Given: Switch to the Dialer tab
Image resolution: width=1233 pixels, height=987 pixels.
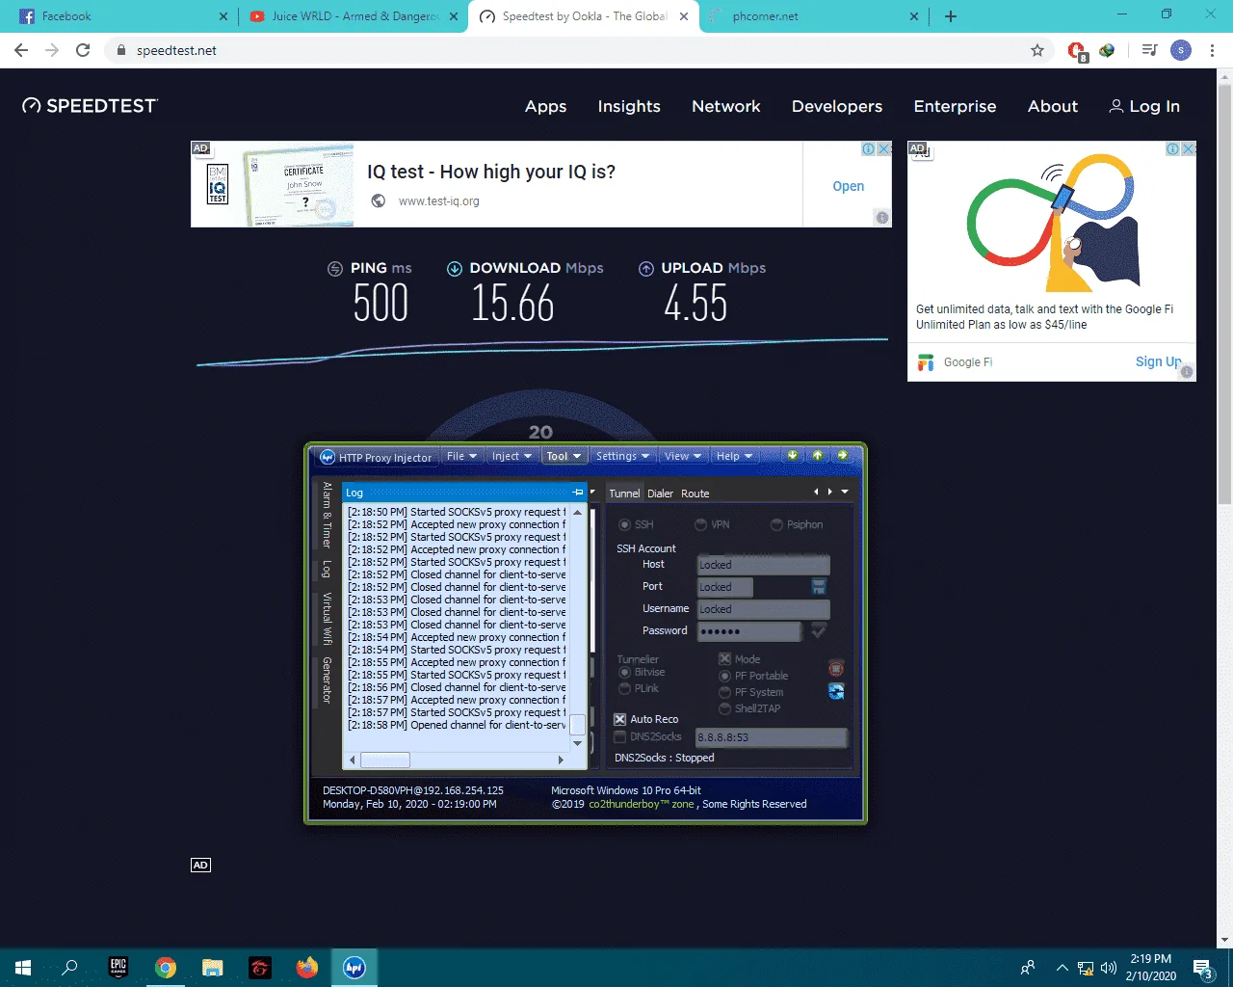Looking at the screenshot, I should tap(660, 493).
